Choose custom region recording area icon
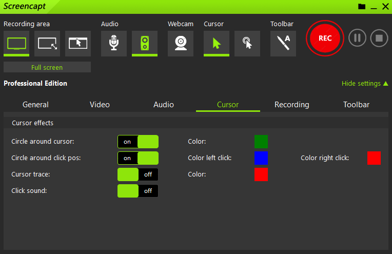 47,44
